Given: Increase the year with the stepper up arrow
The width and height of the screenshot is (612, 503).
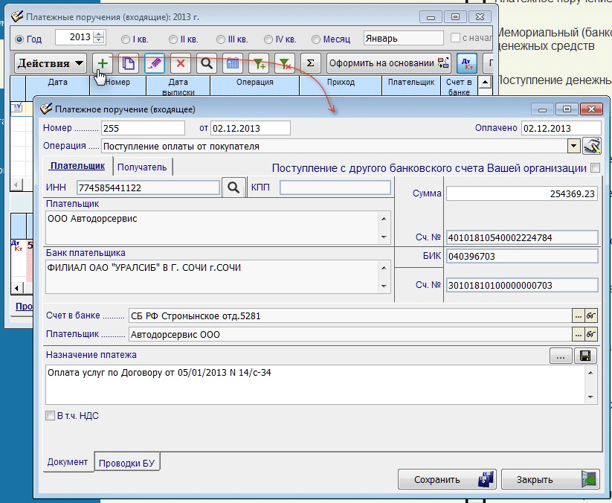Looking at the screenshot, I should click(99, 34).
